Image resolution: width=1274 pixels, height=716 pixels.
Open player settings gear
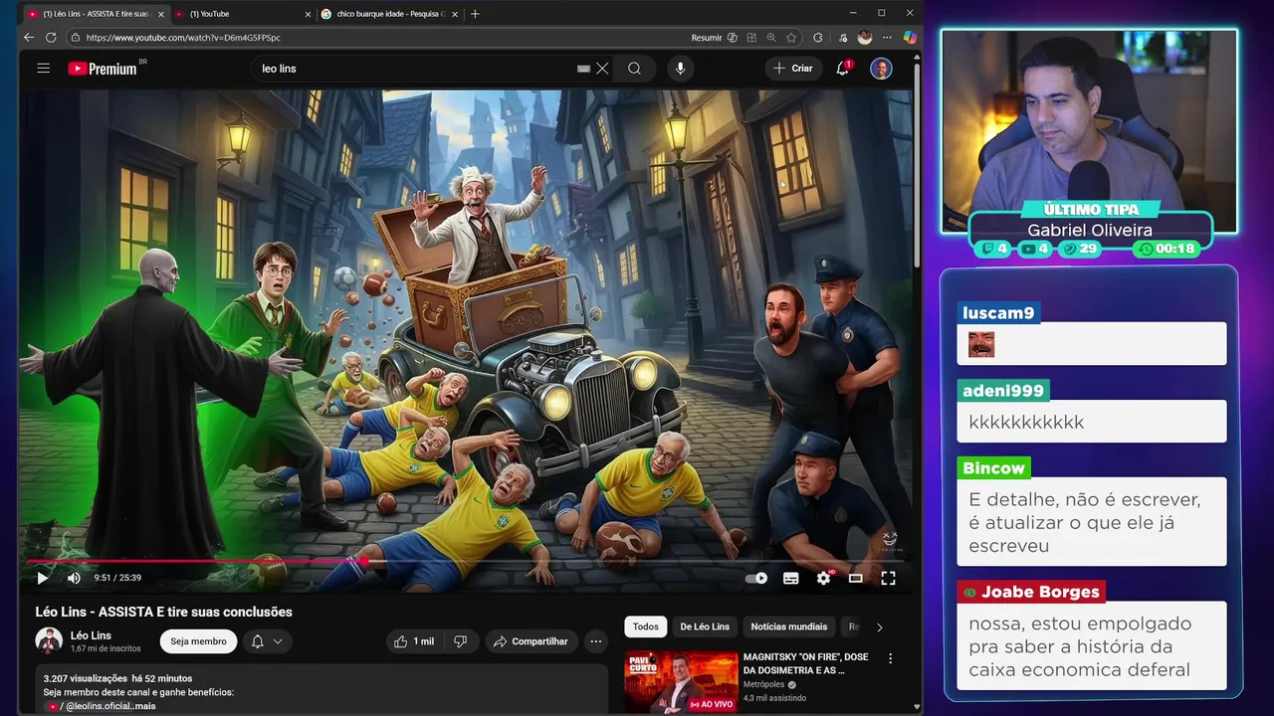(x=823, y=578)
